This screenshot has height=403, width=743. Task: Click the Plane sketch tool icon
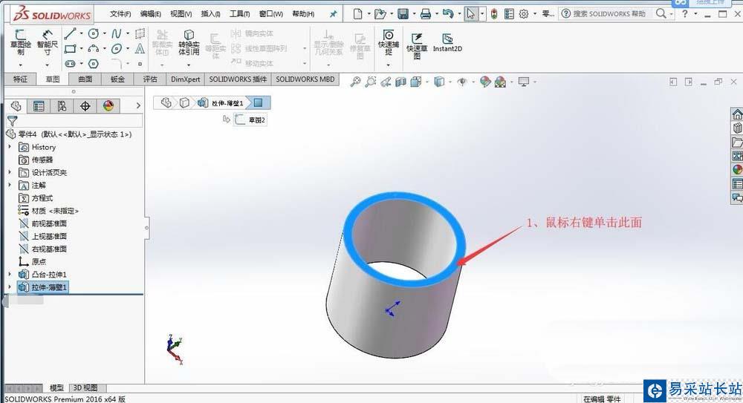point(140,33)
